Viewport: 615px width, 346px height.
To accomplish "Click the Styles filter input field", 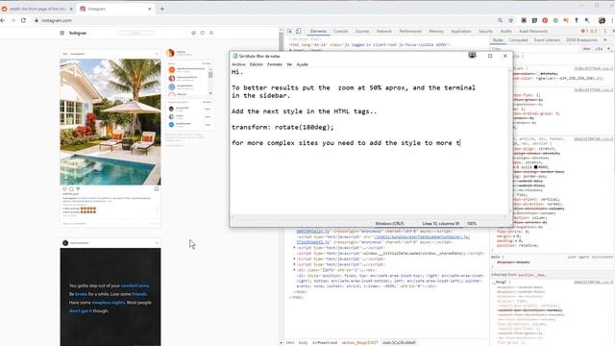I will click(535, 49).
